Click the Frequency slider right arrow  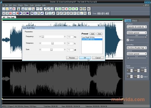pos(65,37)
